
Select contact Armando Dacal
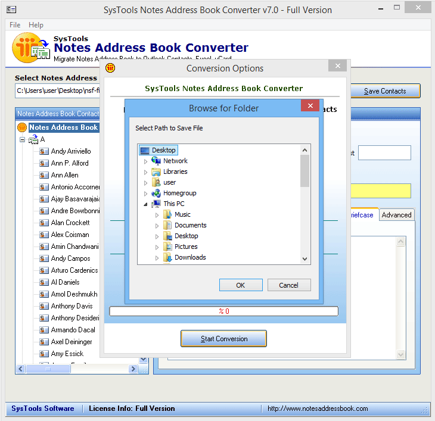tap(73, 330)
